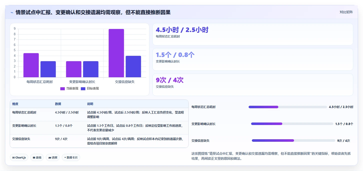363x171 pixels.
Task: Click the 1.5个 / 0.8个 progress value
Action: tap(344, 124)
